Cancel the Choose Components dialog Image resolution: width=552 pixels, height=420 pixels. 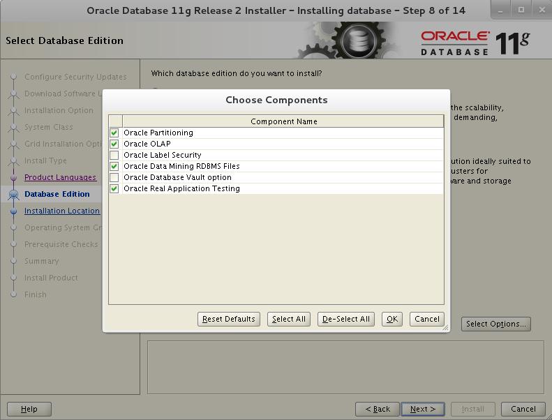point(427,320)
